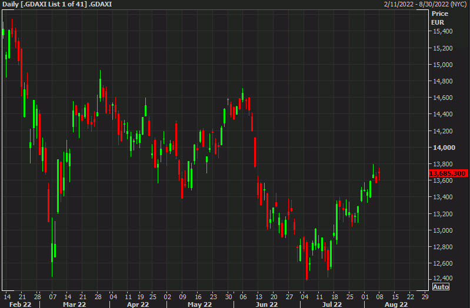Click the chart title 'Daily [.GDAXI List 1 of 41] .GDAXI'

point(57,4)
